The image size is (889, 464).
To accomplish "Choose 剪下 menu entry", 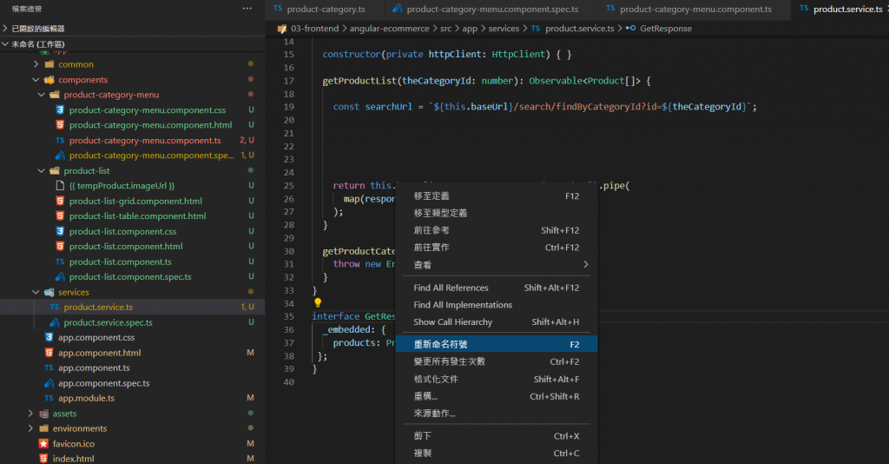I will pos(497,435).
